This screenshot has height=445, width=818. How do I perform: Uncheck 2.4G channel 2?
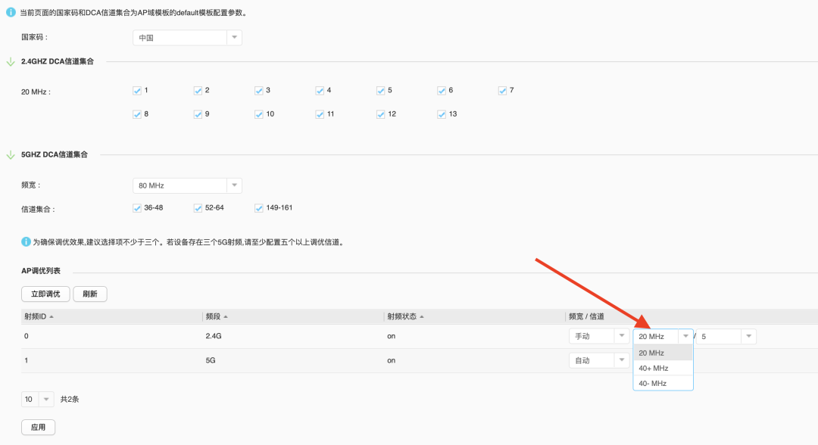(198, 91)
